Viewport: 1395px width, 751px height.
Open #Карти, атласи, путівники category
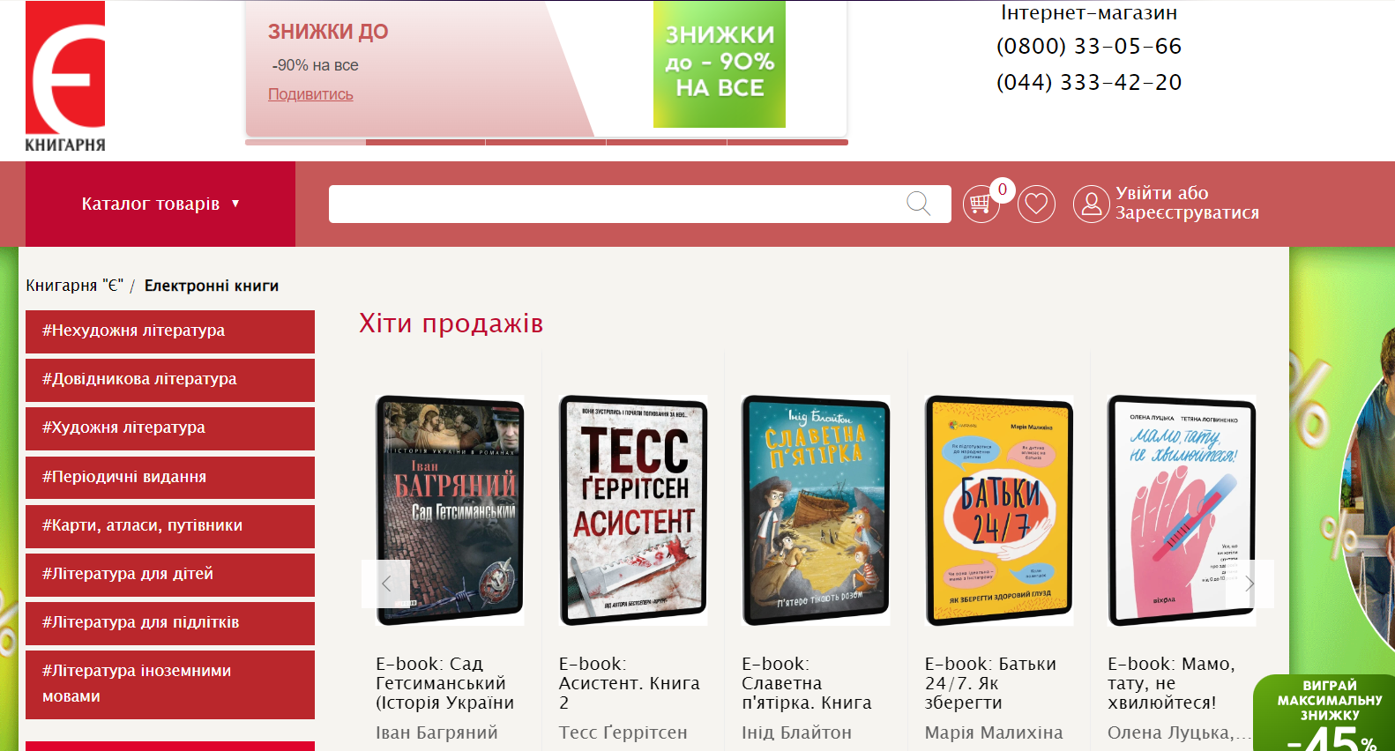[x=170, y=526]
